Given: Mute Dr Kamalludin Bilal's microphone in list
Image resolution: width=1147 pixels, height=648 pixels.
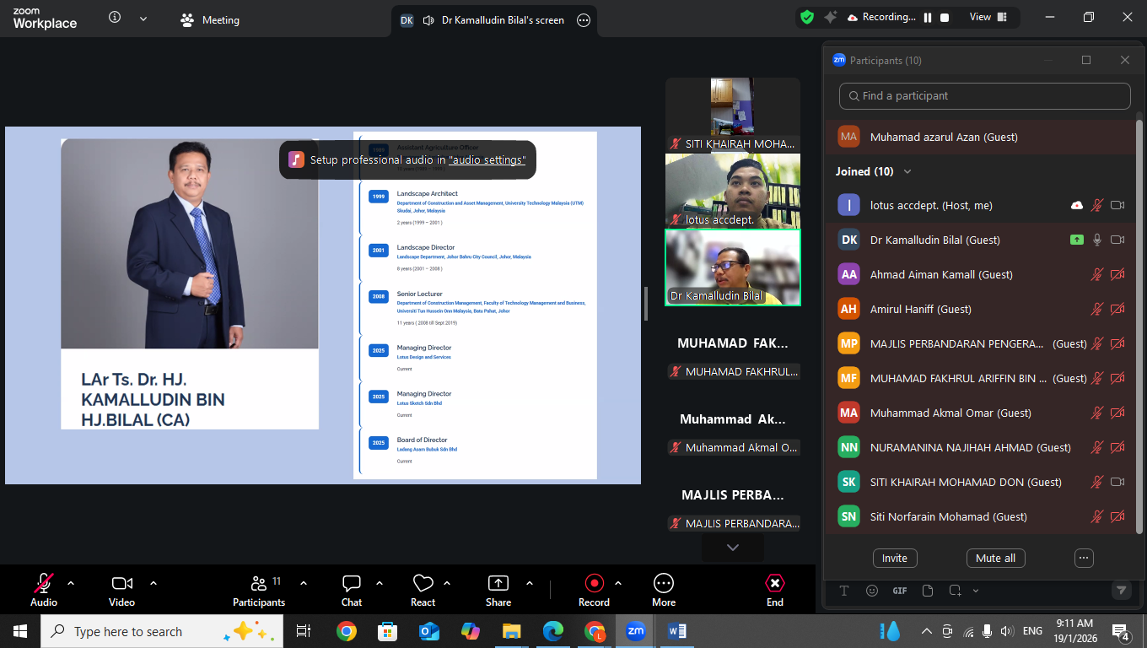Looking at the screenshot, I should pos(1097,240).
